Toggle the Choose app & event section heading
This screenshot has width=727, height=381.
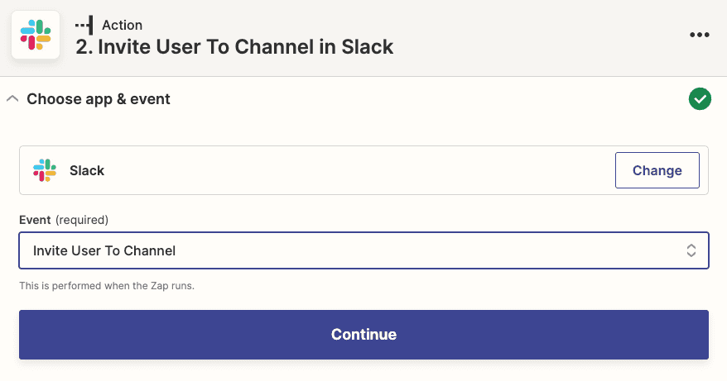[99, 98]
